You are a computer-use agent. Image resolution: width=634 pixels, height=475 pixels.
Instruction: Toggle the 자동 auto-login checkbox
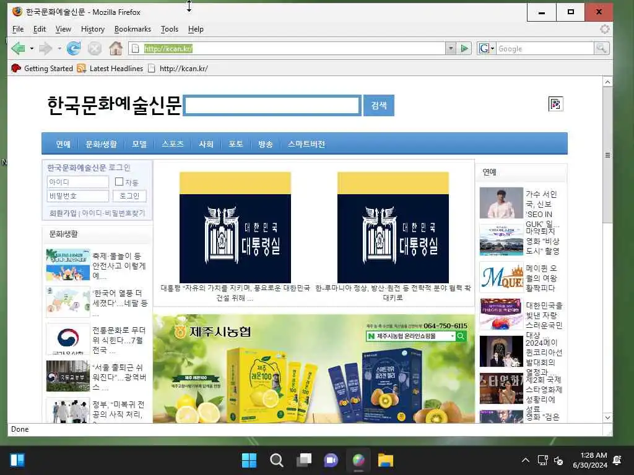pos(119,182)
